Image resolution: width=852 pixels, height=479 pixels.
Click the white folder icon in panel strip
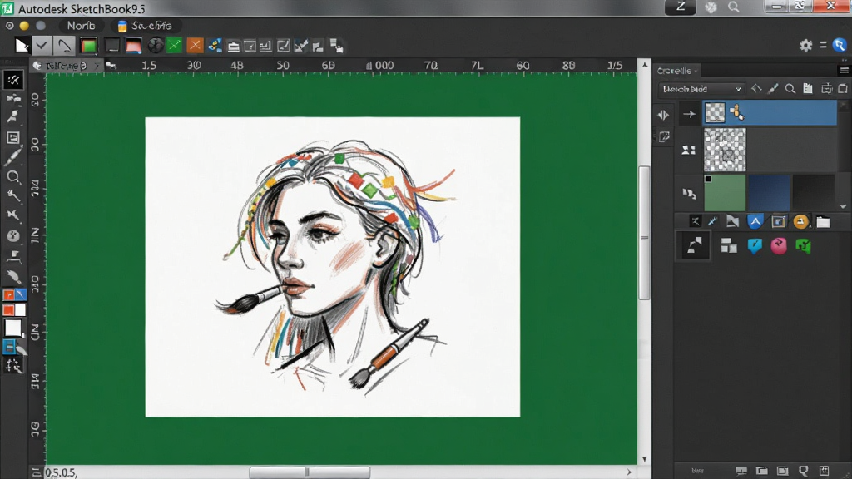(x=823, y=221)
